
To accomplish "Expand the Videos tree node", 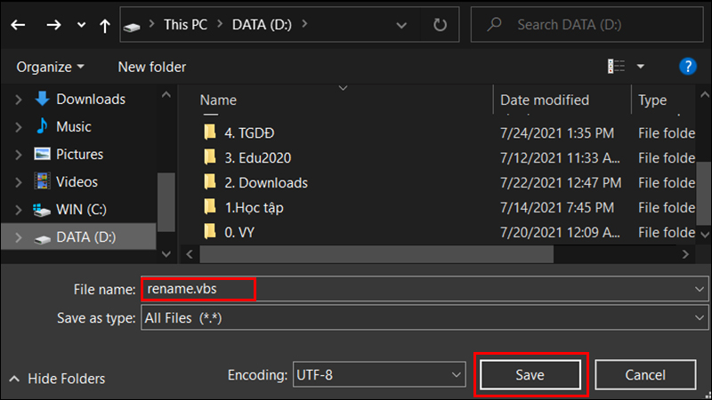I will 18,182.
